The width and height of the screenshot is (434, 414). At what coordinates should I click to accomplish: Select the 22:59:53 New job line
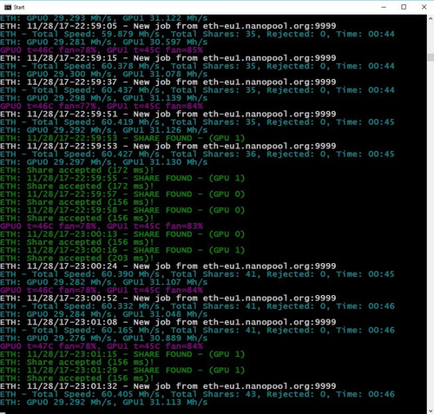(168, 146)
